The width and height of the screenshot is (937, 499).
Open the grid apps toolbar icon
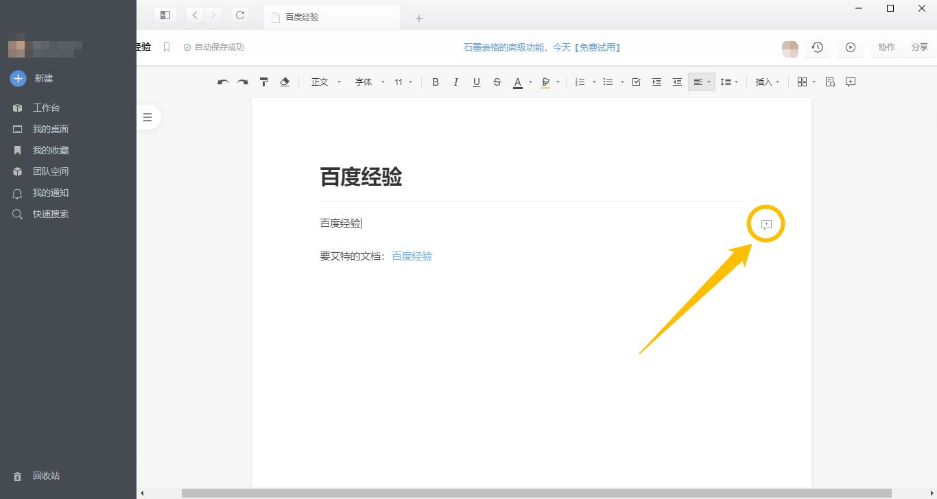806,82
